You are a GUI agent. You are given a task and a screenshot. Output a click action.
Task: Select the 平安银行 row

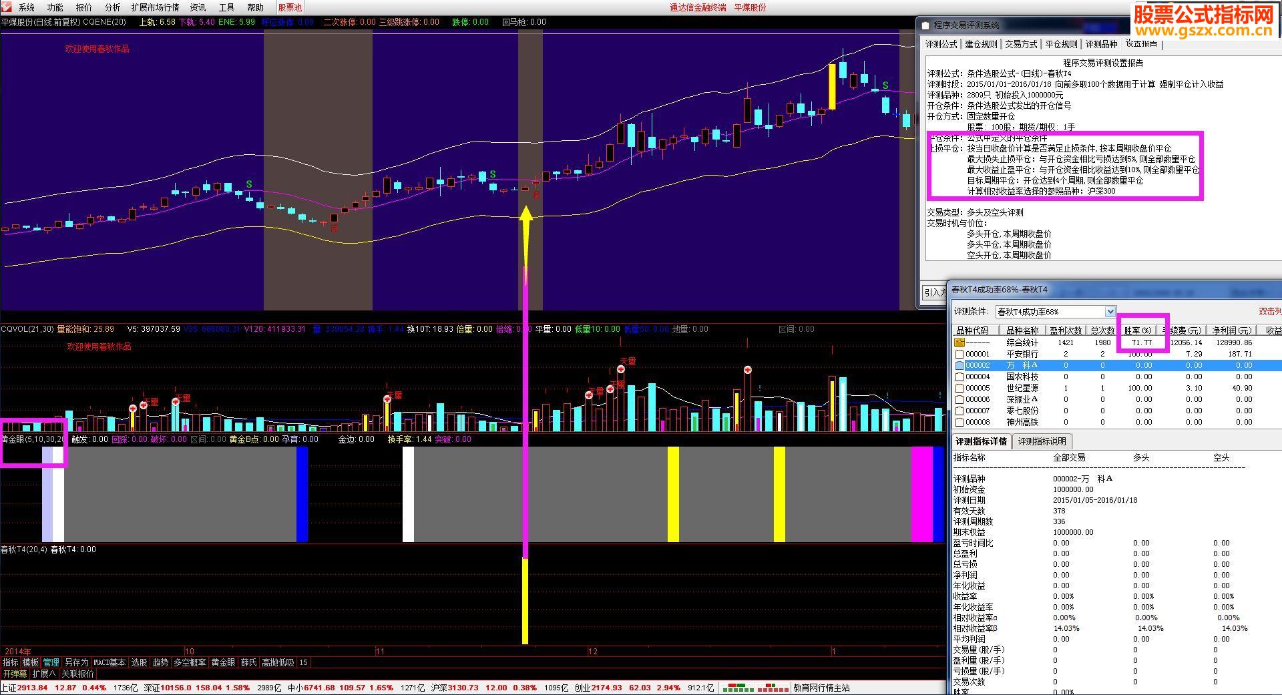pyautogui.click(x=1116, y=354)
